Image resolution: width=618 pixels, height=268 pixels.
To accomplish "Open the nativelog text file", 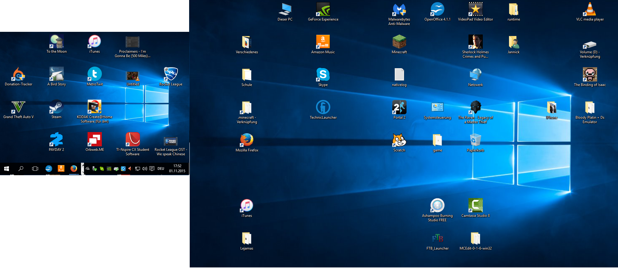I will click(x=399, y=77).
